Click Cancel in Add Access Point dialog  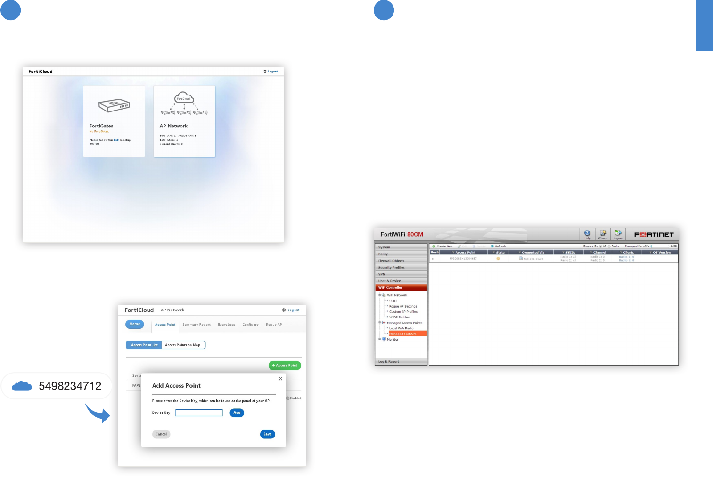[161, 434]
